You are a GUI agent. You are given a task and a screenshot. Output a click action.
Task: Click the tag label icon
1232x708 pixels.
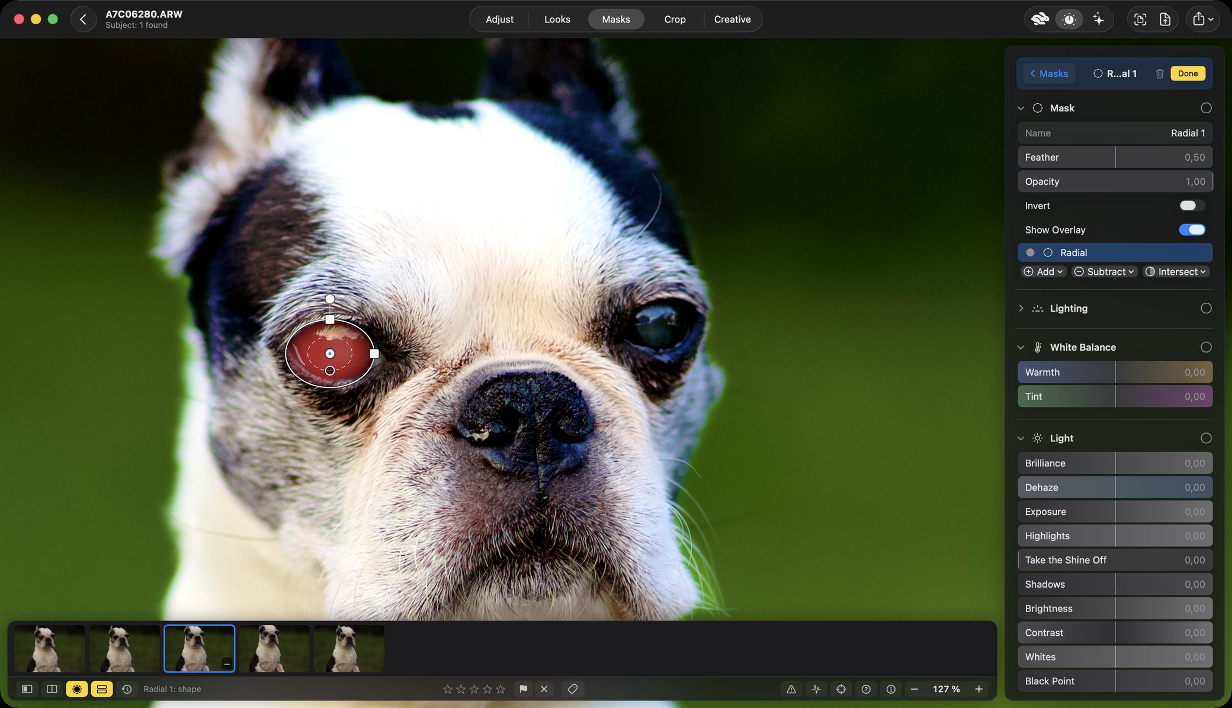tap(572, 689)
